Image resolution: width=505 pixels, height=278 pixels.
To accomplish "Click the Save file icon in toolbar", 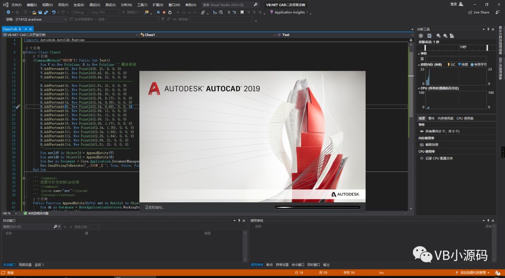I will (x=40, y=12).
